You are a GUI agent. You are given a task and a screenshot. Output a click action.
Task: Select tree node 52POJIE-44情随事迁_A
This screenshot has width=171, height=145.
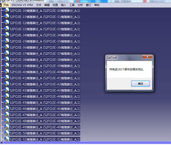click(x=45, y=96)
